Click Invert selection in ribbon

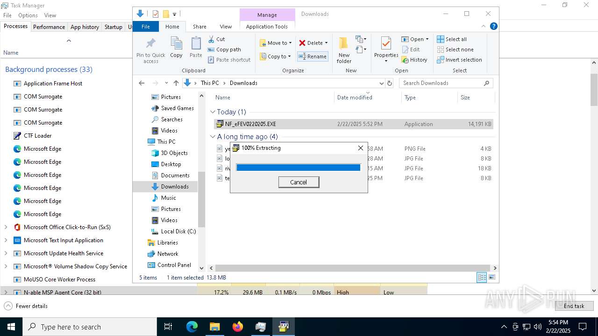[459, 60]
